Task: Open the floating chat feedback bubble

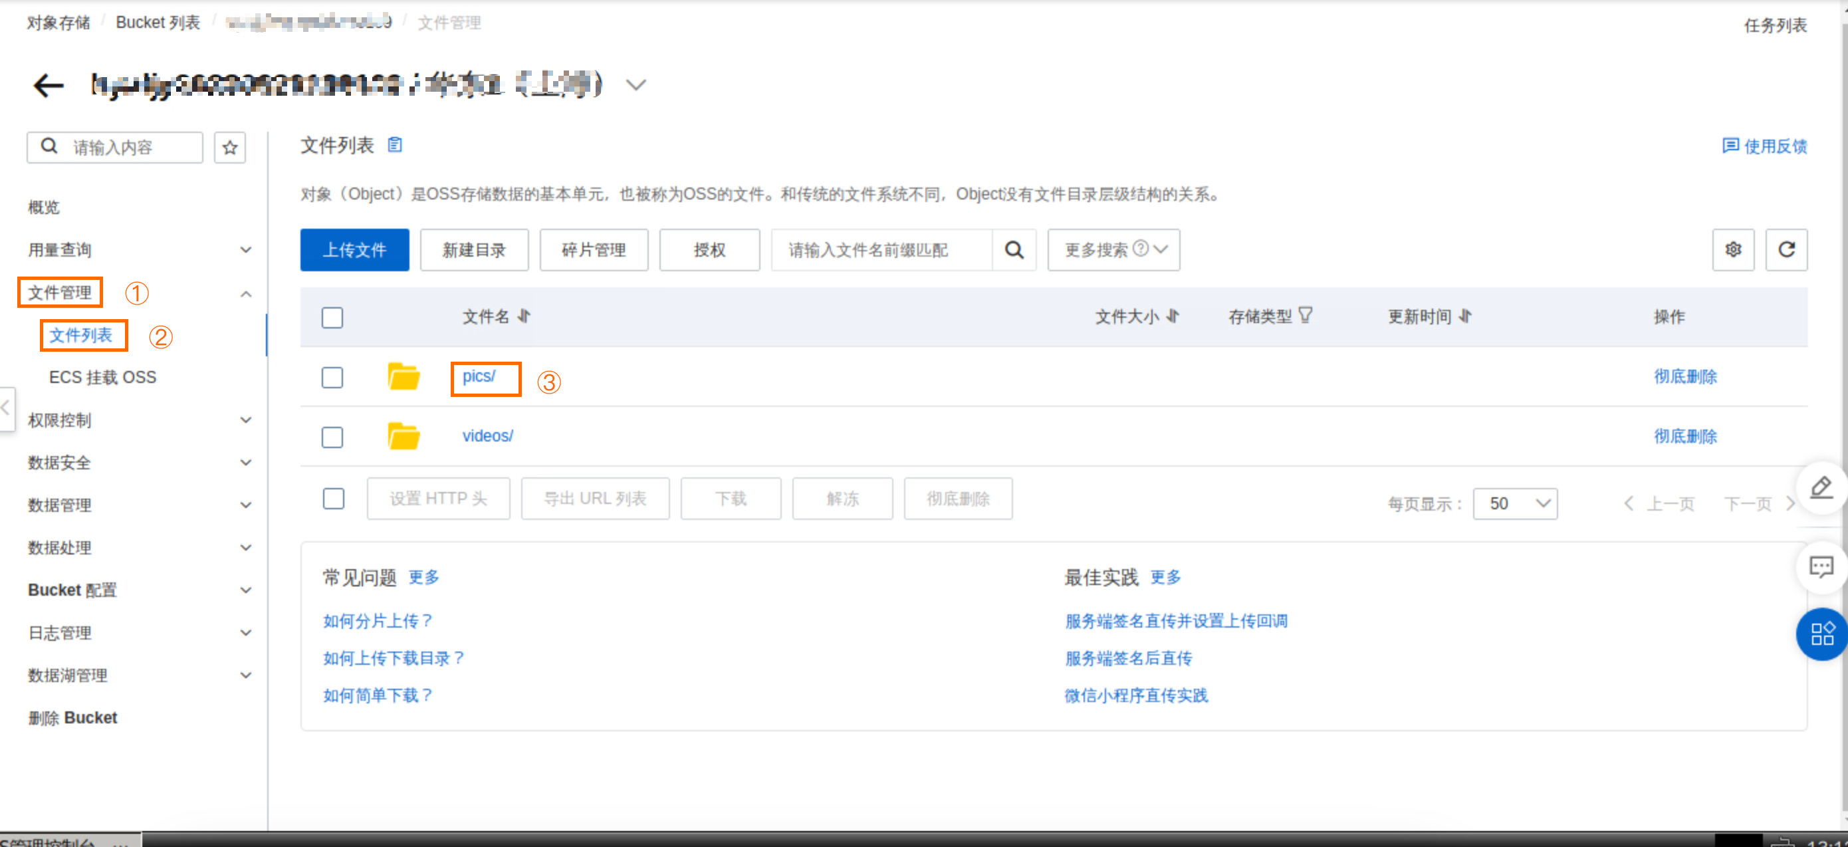Action: (x=1821, y=567)
